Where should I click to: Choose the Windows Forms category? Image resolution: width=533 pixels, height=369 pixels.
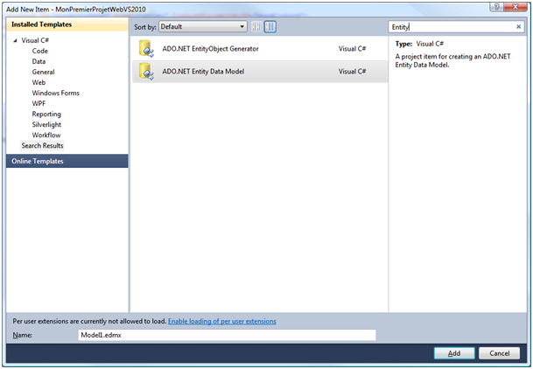(x=55, y=94)
